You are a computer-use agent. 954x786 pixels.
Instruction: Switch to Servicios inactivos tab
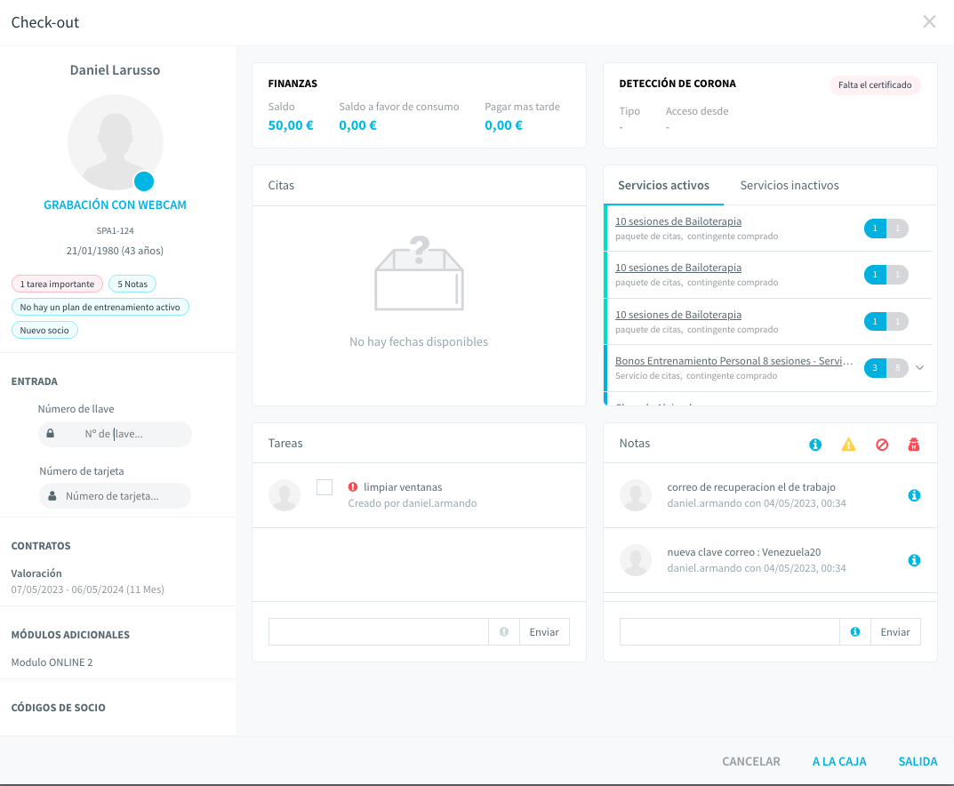click(790, 186)
